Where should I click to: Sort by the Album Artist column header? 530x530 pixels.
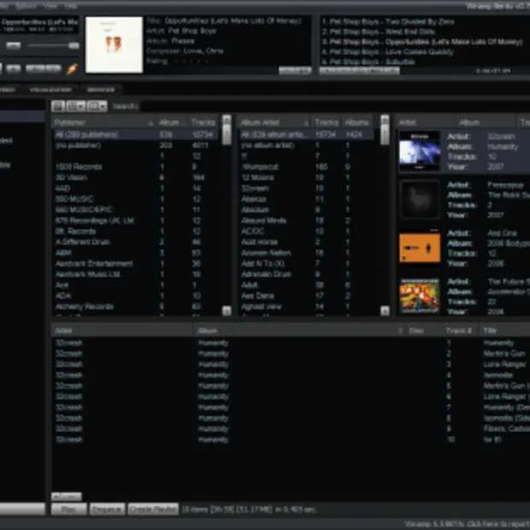point(274,122)
